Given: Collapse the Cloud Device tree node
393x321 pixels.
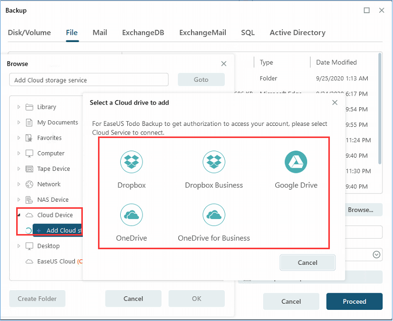Looking at the screenshot, I should click(x=19, y=215).
